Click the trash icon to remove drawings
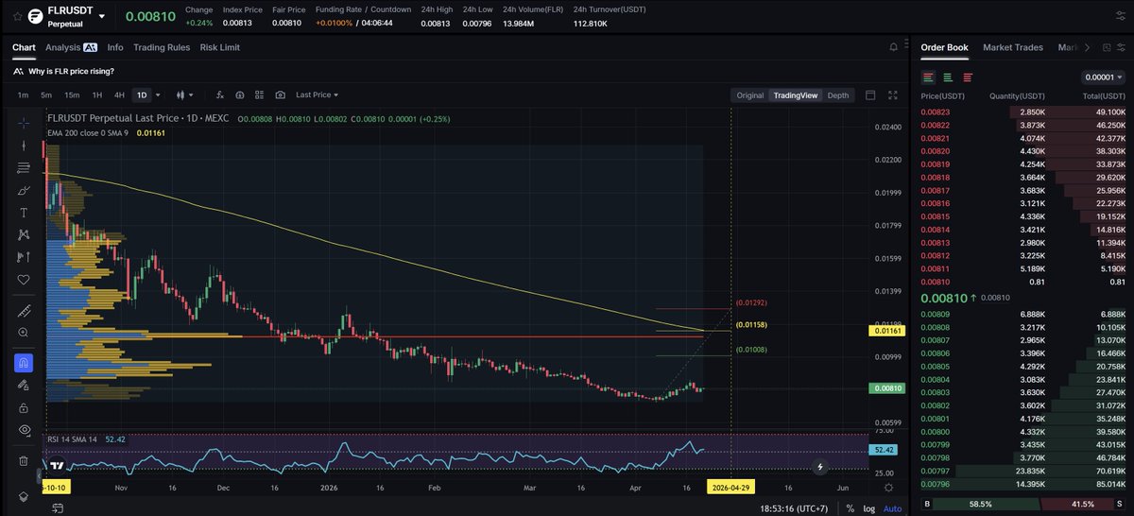 [24, 460]
